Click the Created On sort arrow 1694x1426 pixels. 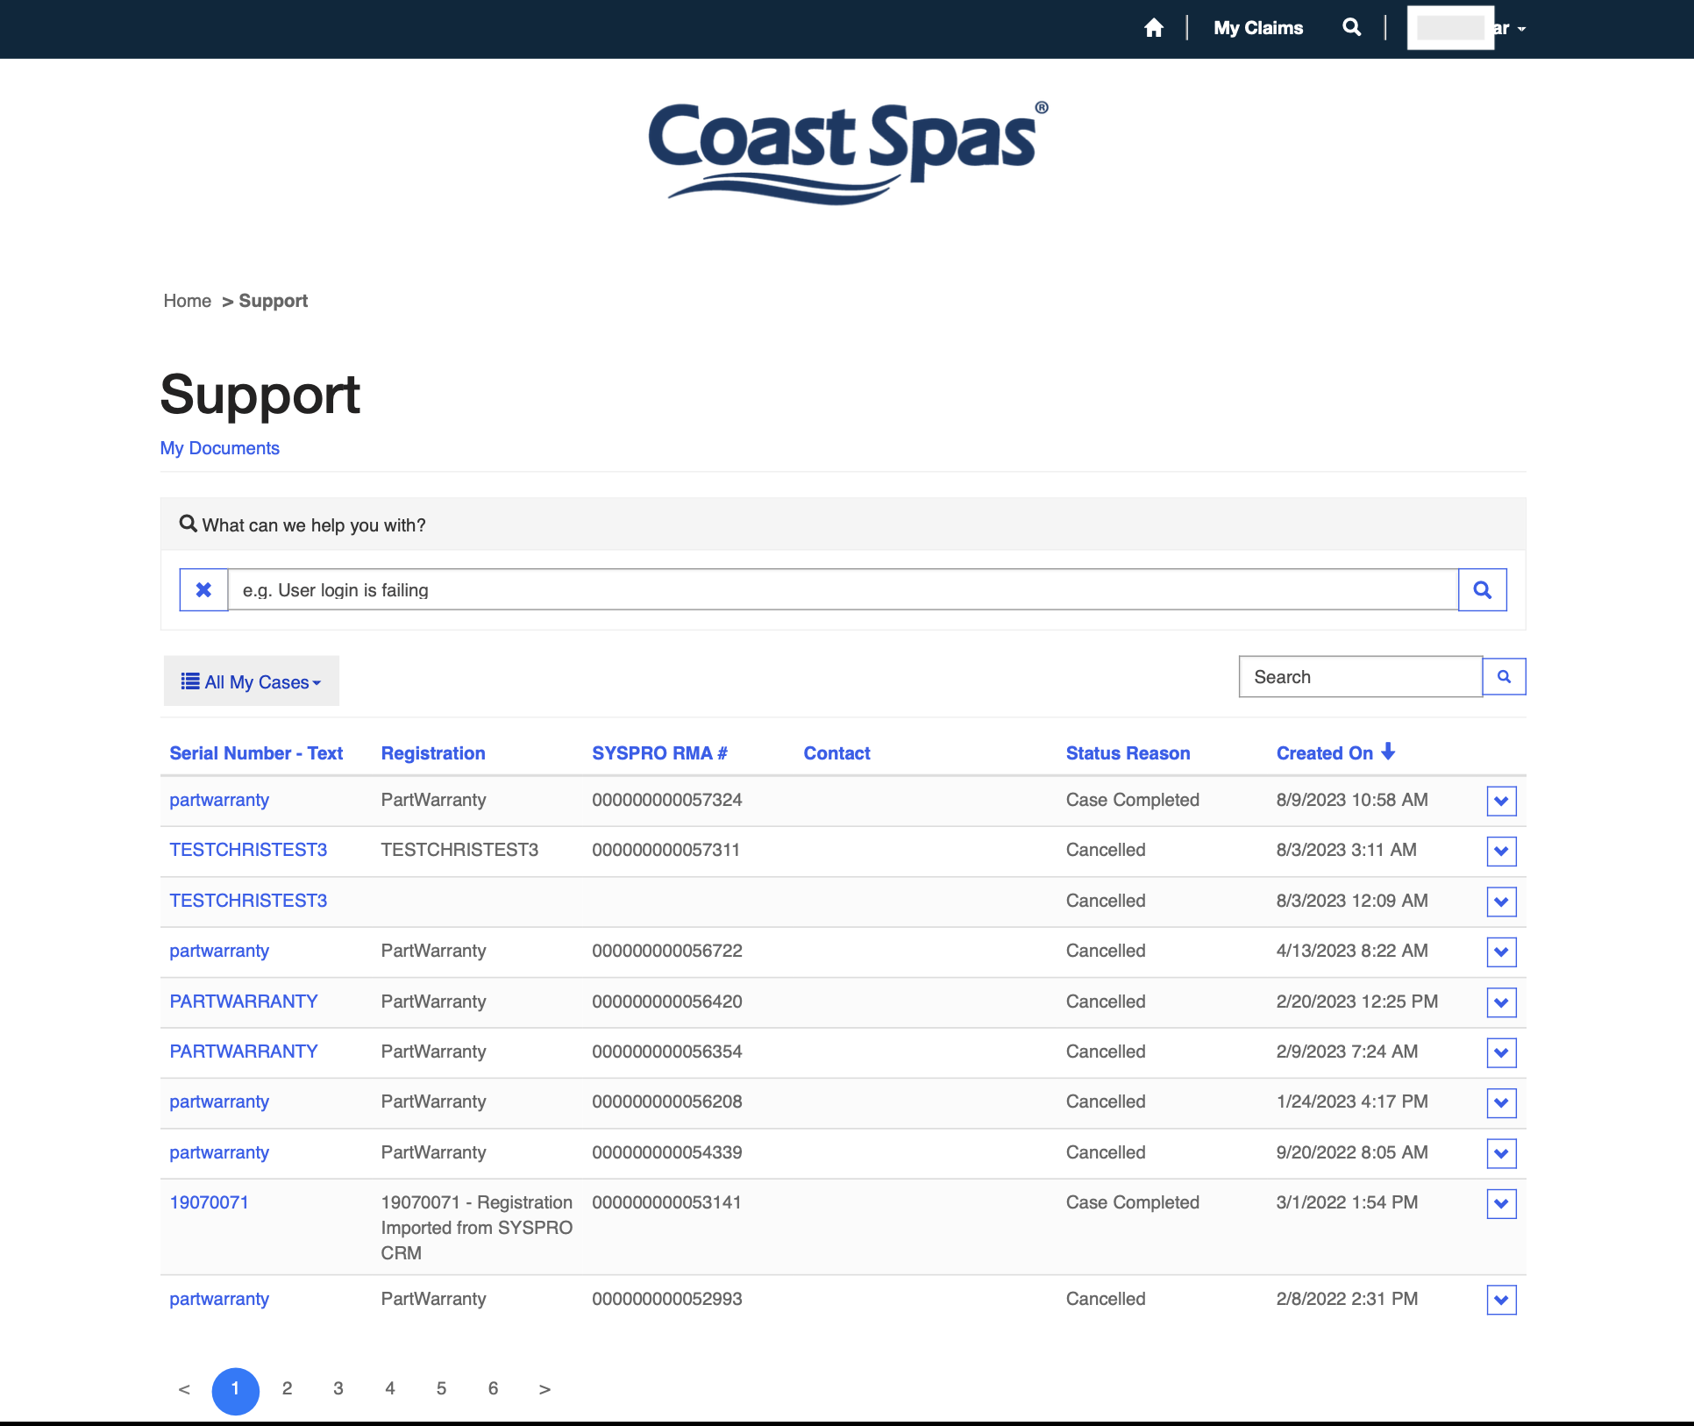click(x=1388, y=752)
